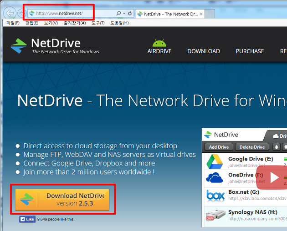Click the NetDrive logo in header

tap(55, 45)
